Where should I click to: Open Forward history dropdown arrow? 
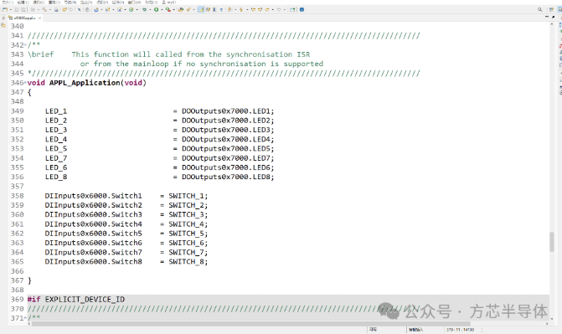point(285,10)
